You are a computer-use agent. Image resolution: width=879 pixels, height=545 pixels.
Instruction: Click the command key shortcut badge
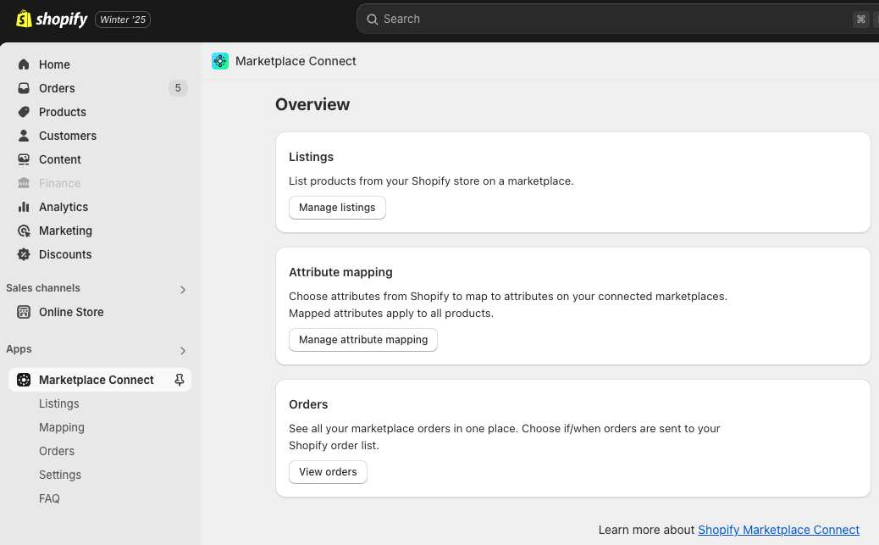pyautogui.click(x=861, y=19)
